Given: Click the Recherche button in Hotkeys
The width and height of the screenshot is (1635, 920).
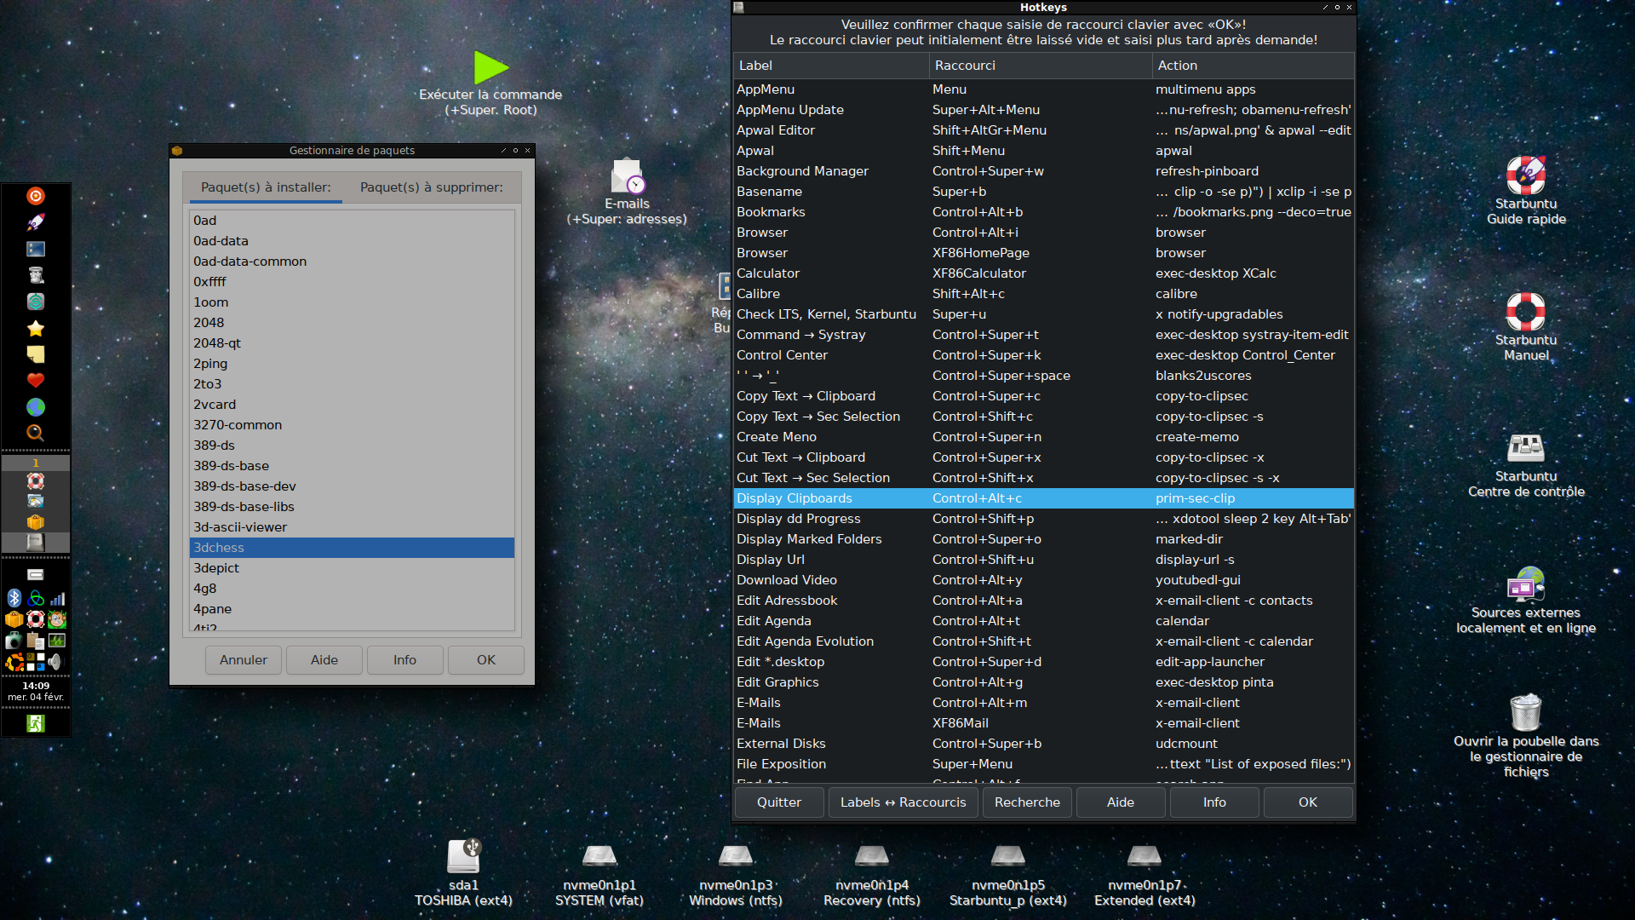Looking at the screenshot, I should point(1027,802).
